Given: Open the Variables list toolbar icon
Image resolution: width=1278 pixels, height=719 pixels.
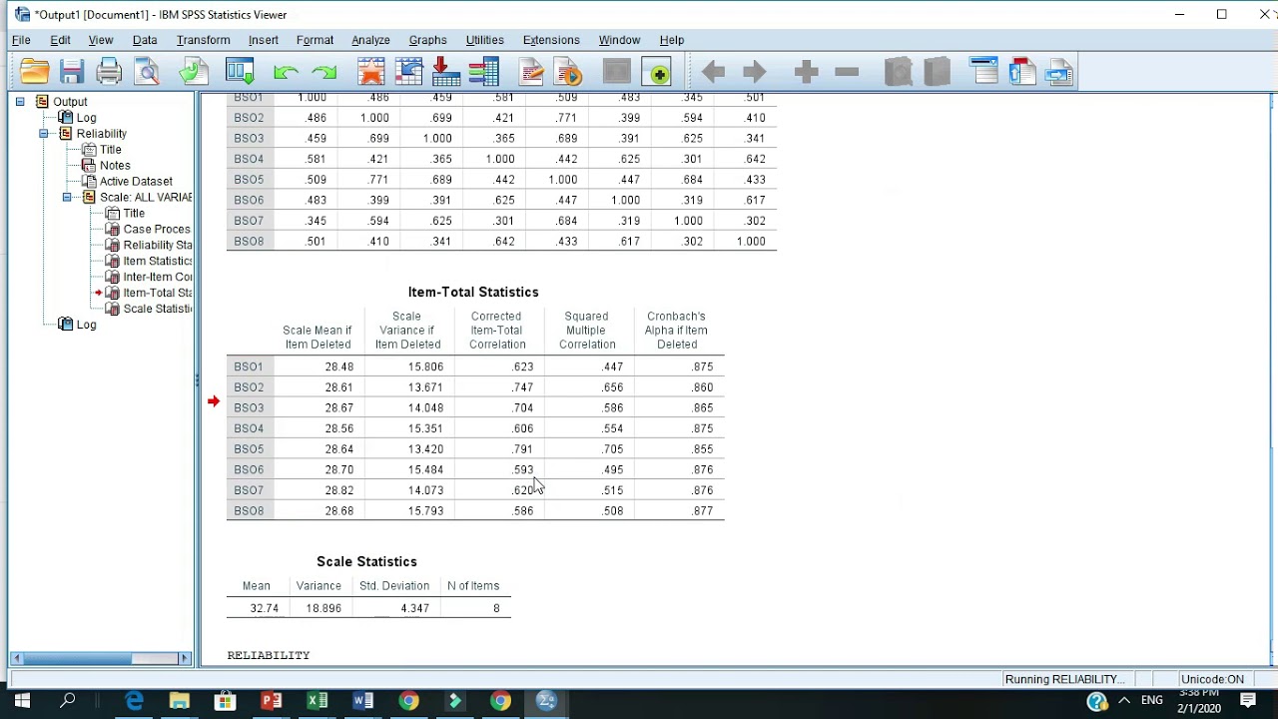Looking at the screenshot, I should [483, 72].
